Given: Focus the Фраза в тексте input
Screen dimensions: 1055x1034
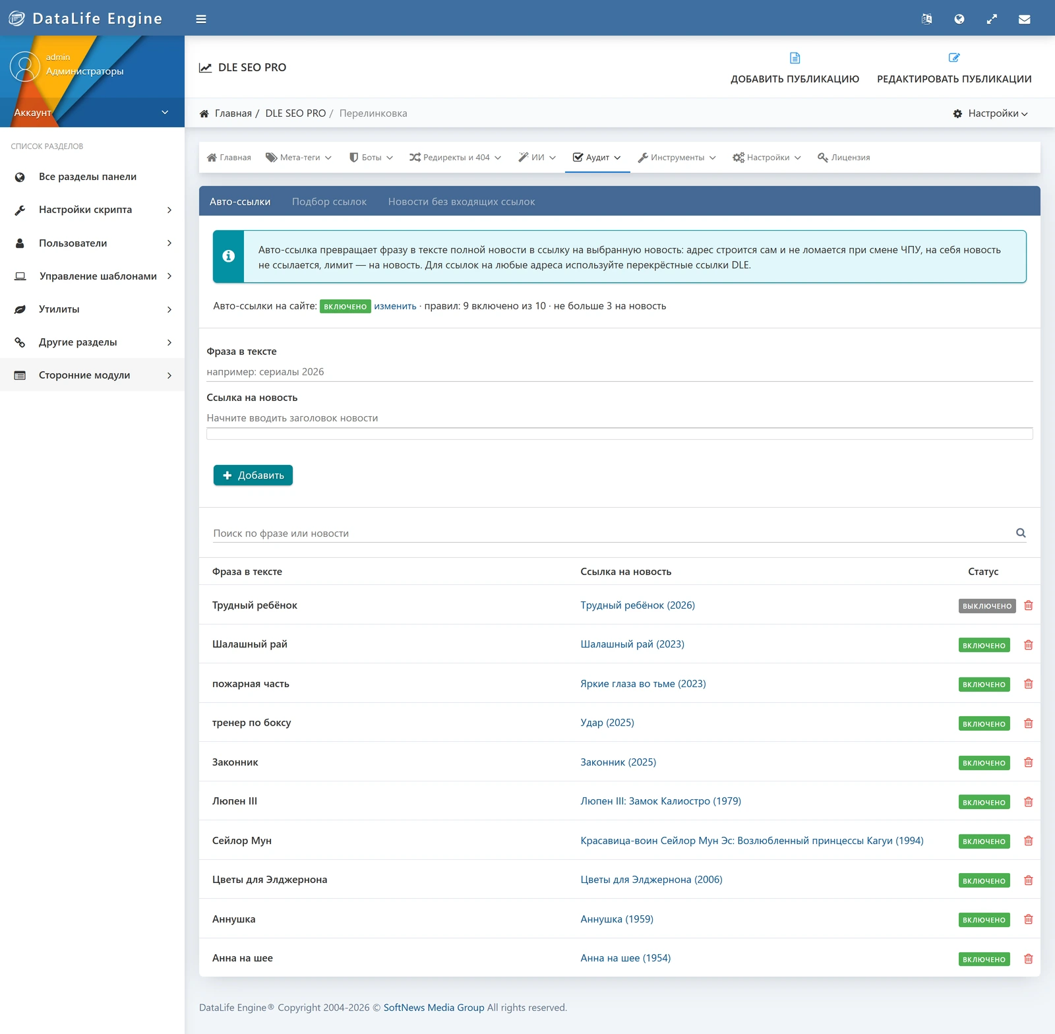Looking at the screenshot, I should coord(620,372).
